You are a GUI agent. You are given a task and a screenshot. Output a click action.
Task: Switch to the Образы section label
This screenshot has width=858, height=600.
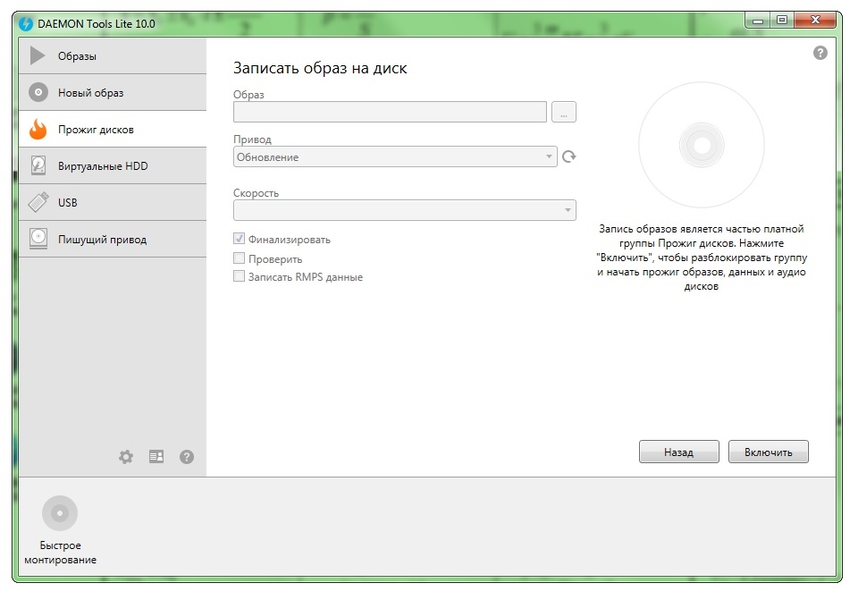tap(78, 56)
